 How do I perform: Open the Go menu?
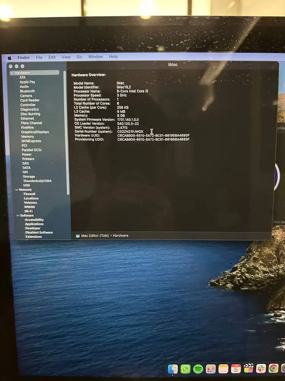pos(79,57)
